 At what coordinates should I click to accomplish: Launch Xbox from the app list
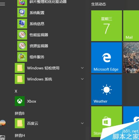(32, 101)
